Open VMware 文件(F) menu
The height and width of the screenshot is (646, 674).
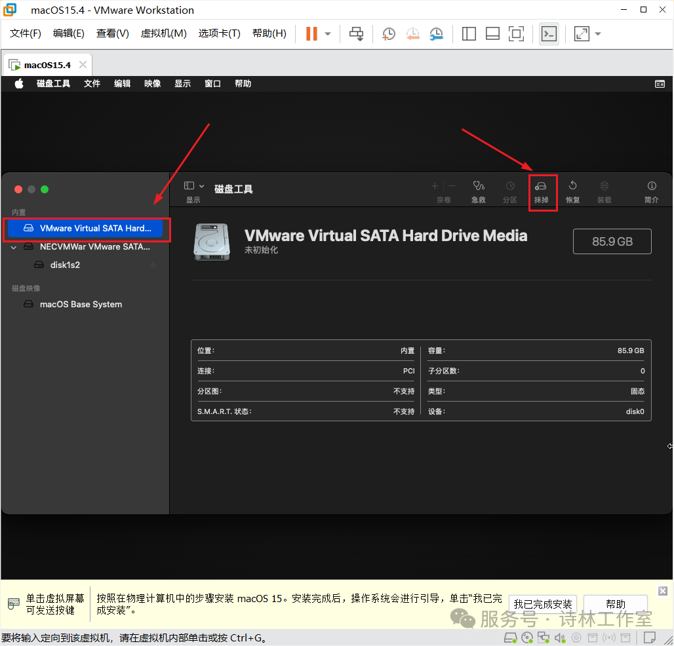click(x=26, y=33)
